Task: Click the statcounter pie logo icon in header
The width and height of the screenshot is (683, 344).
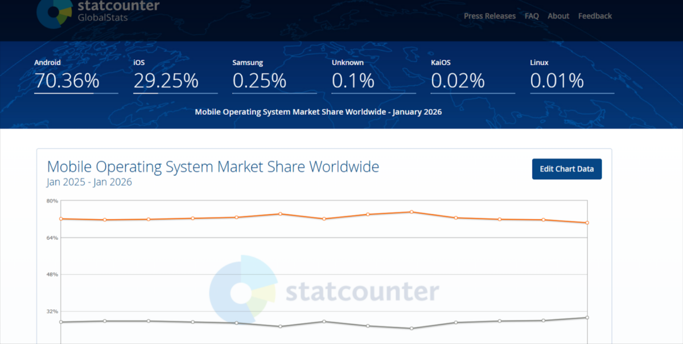Action: point(54,11)
